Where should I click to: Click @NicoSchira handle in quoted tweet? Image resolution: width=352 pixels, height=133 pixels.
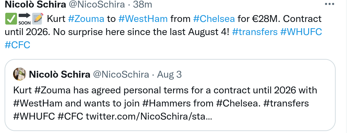[x=121, y=75]
